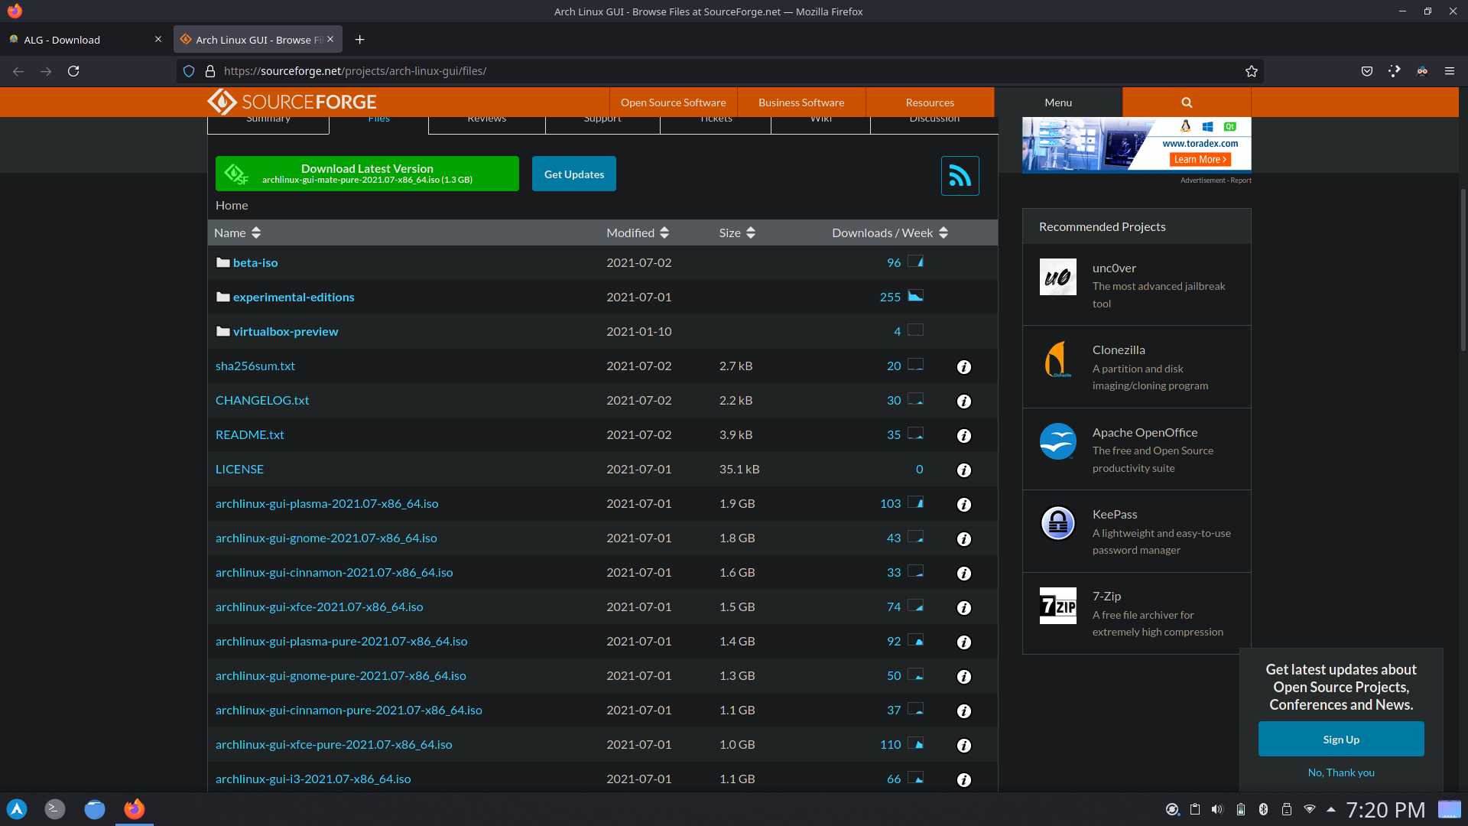
Task: Open the Firefox hamburger menu
Action: 1449,71
